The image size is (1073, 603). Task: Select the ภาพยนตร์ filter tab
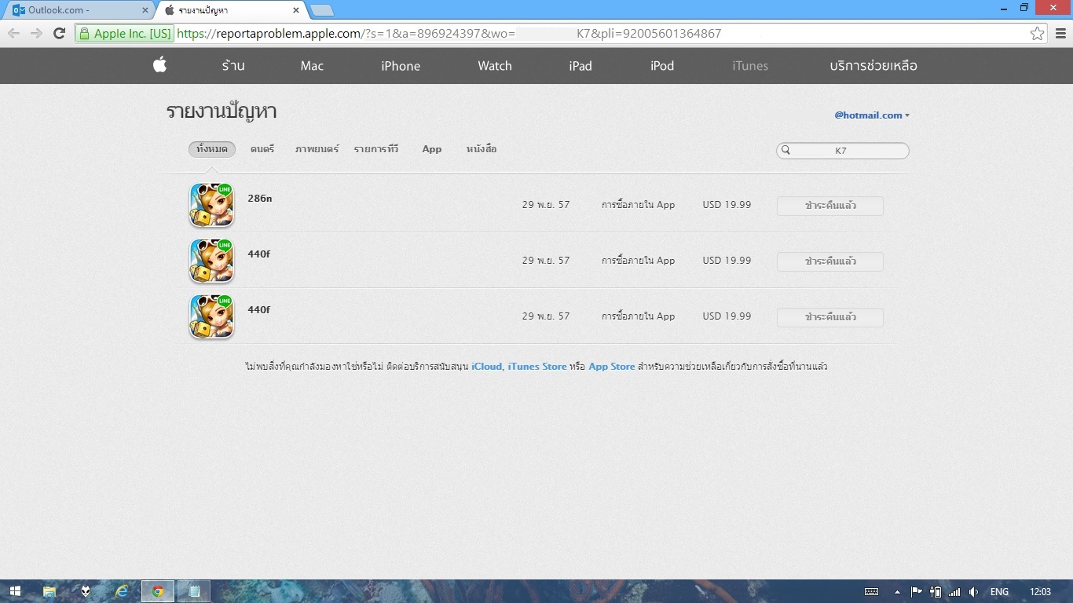317,149
